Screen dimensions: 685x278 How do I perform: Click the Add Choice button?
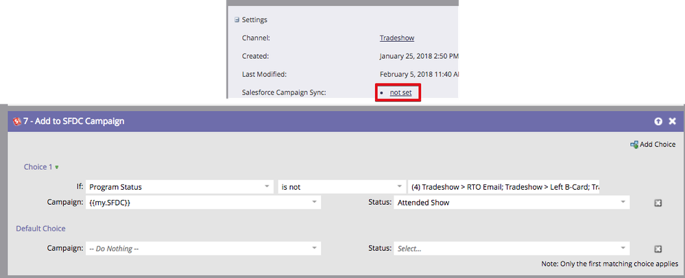[x=653, y=144]
